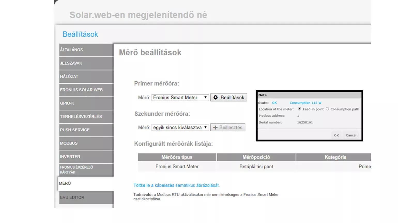
Task: Cancel the Note dialog
Action: point(351,135)
